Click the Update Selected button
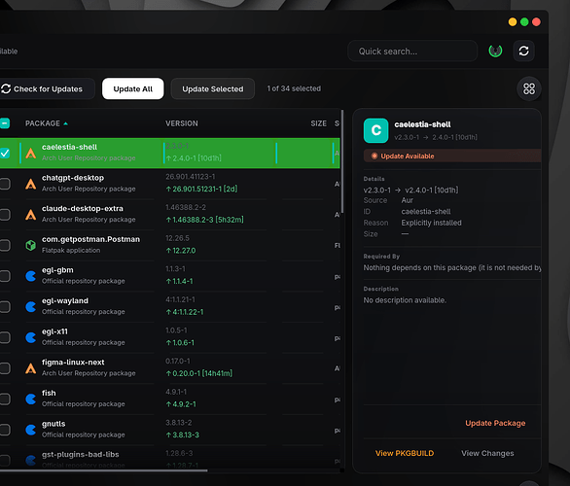 213,88
